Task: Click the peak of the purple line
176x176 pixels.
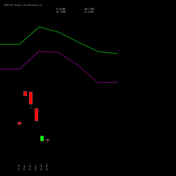Action: point(39,51)
